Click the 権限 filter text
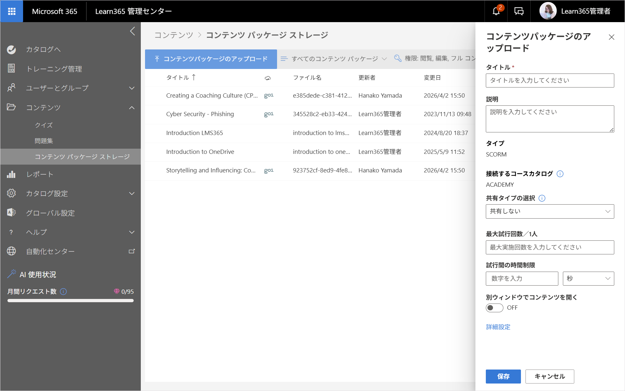 tap(440, 58)
